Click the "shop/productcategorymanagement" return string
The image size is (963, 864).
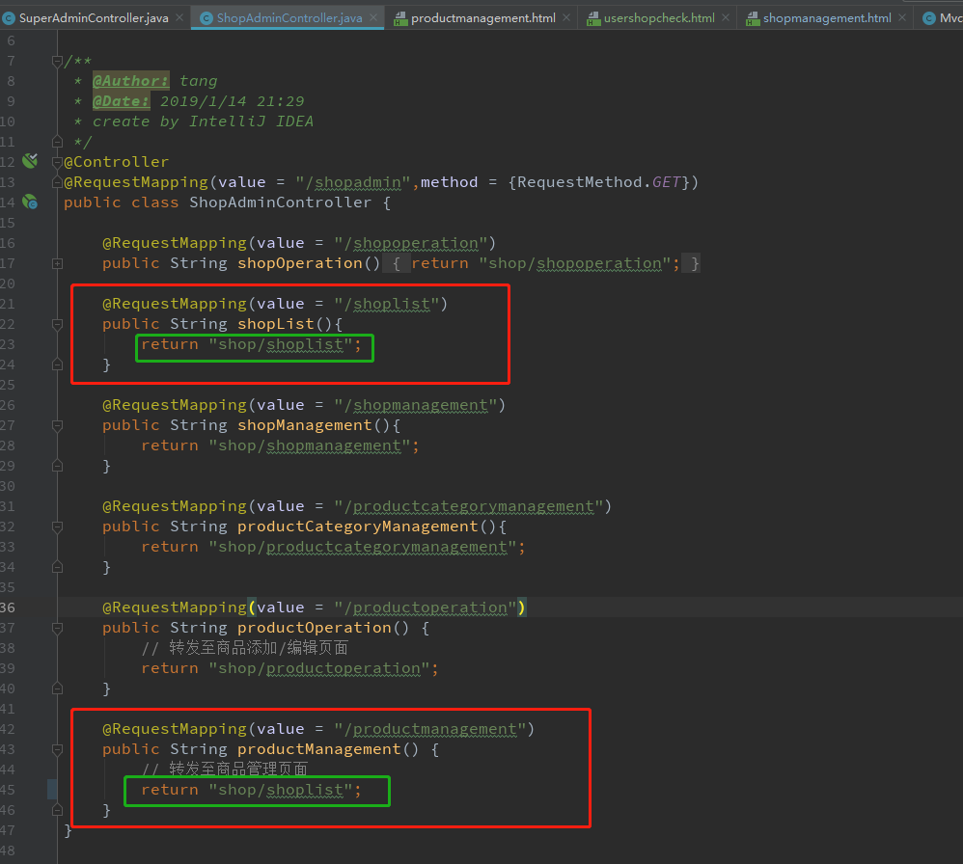point(363,547)
